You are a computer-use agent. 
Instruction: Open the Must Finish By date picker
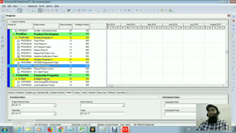click(123, 105)
